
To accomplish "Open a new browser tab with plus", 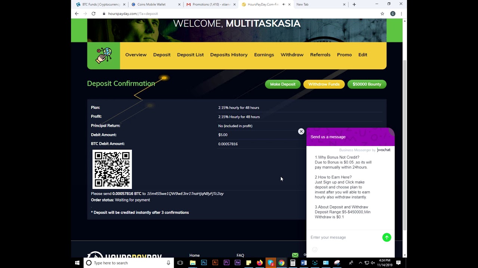I will 354,4.
